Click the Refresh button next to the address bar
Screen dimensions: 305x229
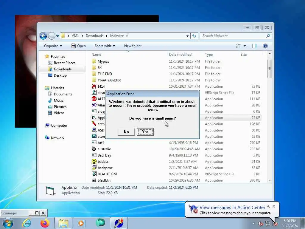(194, 36)
